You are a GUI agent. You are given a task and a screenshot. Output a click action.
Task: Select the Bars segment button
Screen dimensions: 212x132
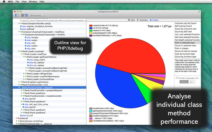[x=192, y=82]
